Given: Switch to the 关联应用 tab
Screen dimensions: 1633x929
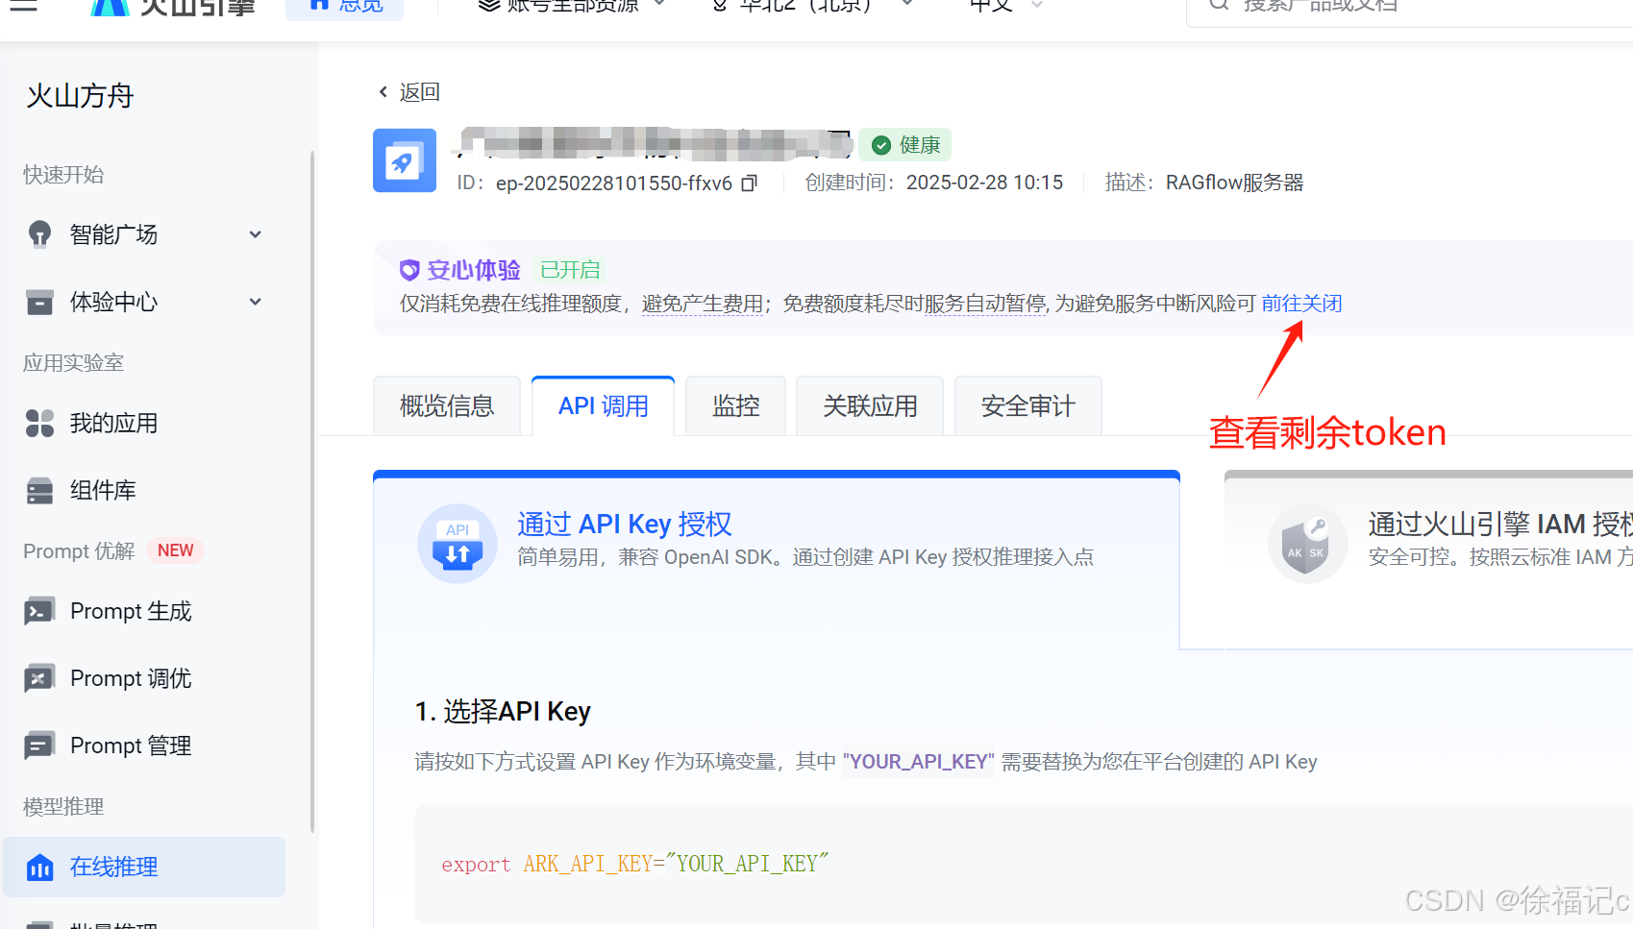Looking at the screenshot, I should point(870,406).
